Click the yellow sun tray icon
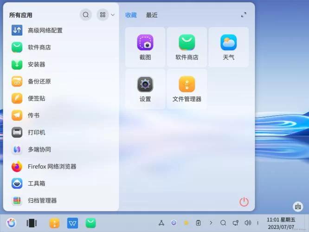 click(186, 223)
